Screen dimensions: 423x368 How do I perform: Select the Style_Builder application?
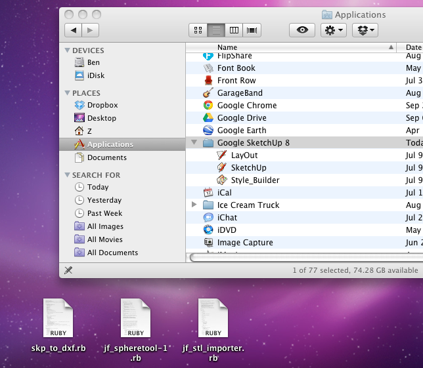[304, 180]
